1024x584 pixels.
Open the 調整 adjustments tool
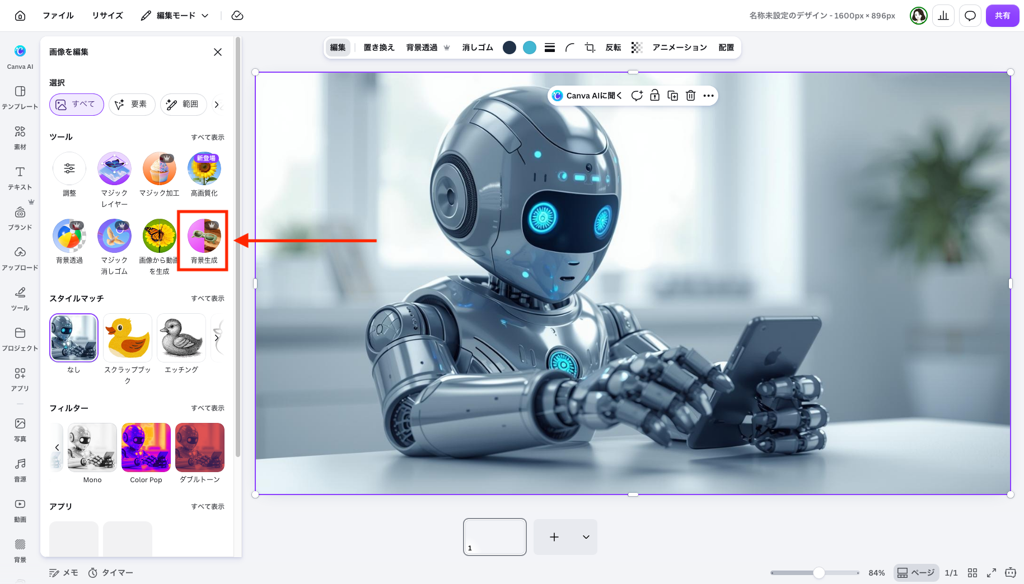coord(69,175)
